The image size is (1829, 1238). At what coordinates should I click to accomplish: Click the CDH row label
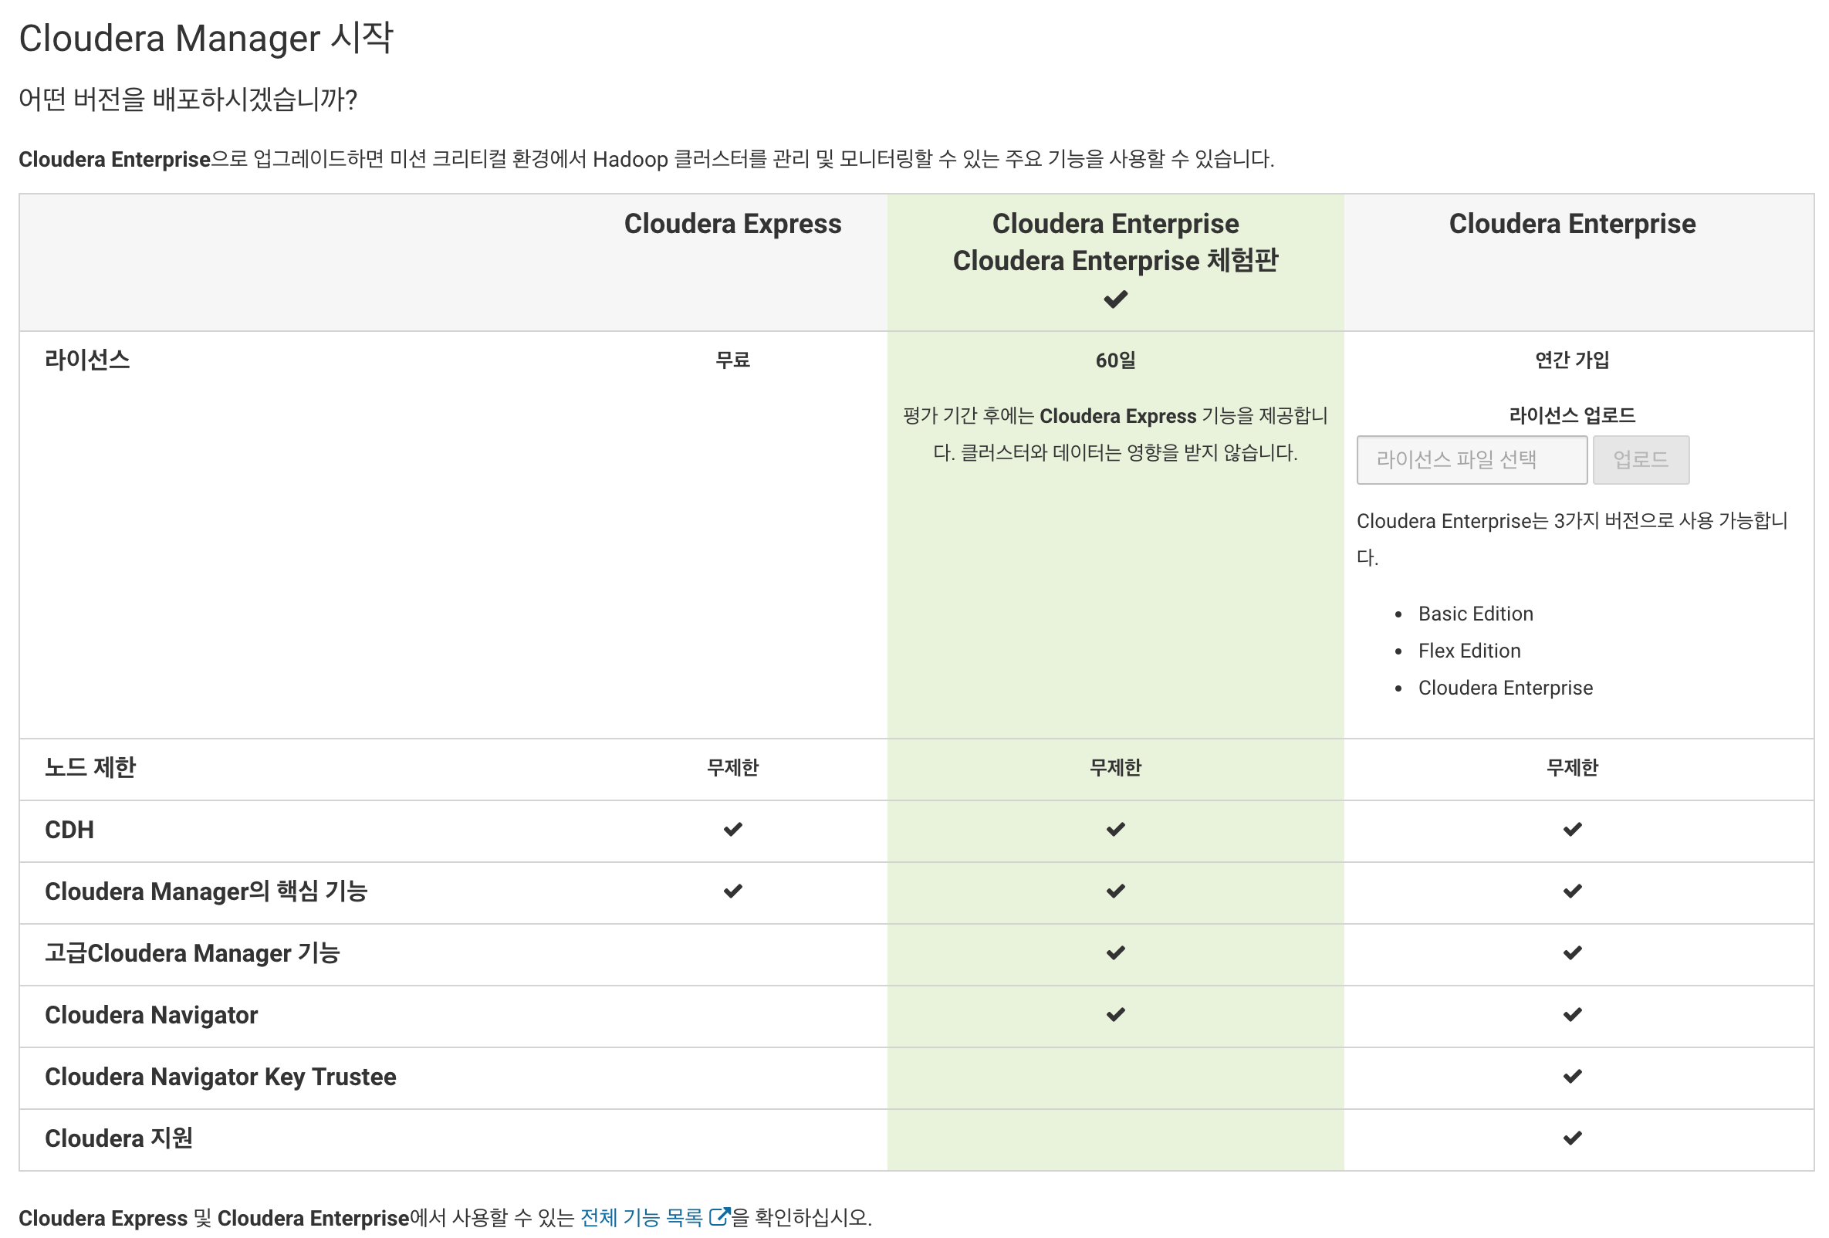(x=69, y=830)
